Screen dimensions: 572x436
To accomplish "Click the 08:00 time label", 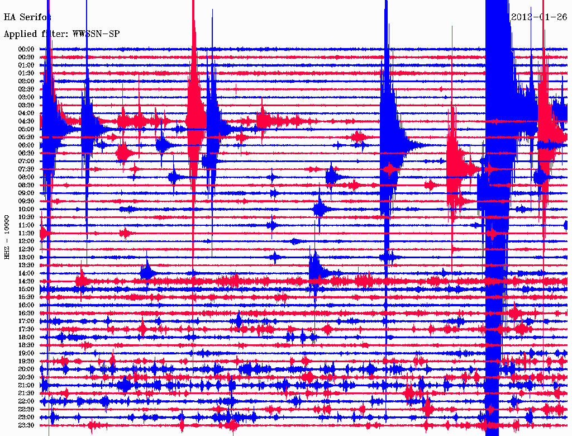I will (26, 177).
